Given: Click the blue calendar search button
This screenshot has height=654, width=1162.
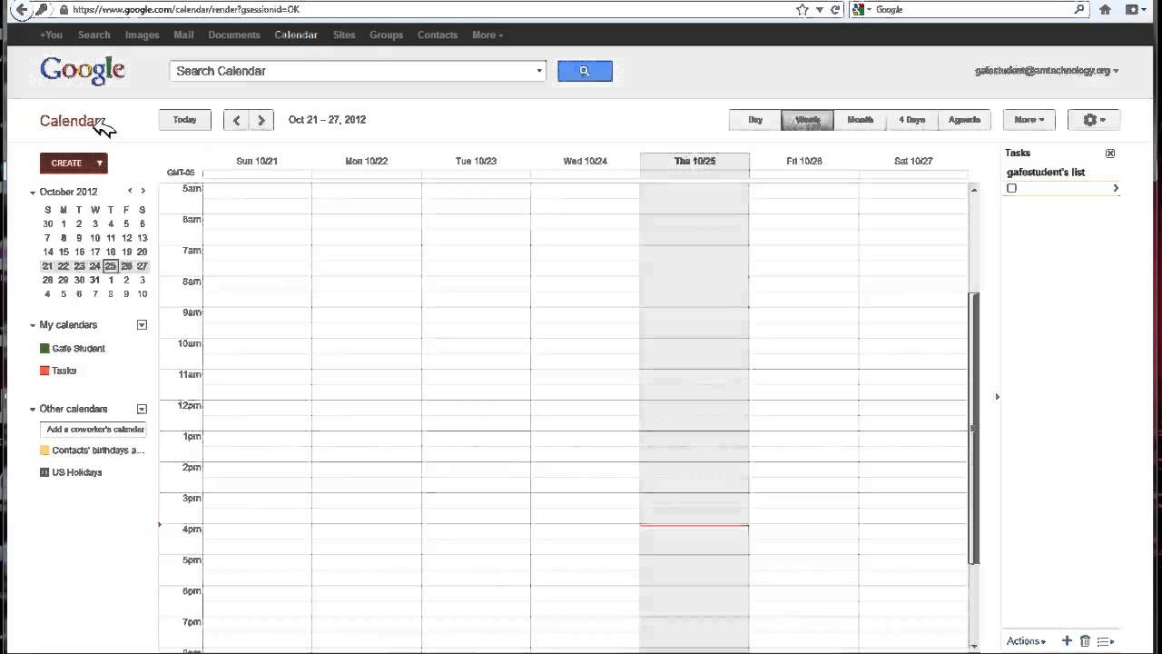Looking at the screenshot, I should [585, 71].
